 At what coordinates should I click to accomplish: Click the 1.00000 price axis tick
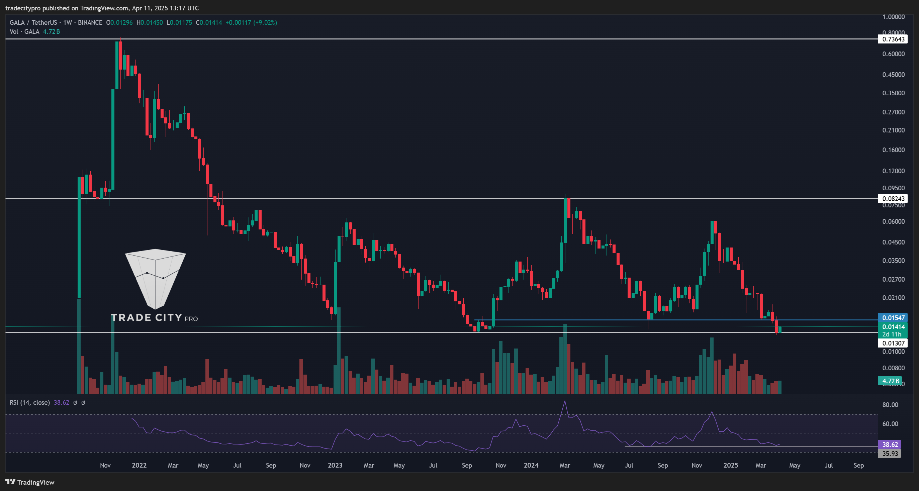point(893,17)
